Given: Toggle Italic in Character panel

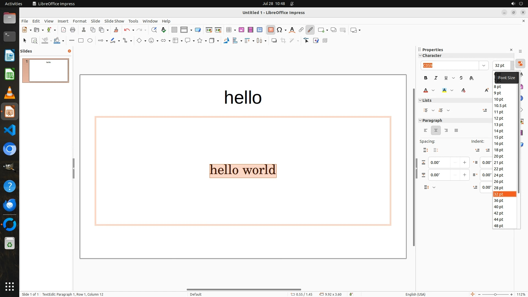Looking at the screenshot, I should pos(436,78).
